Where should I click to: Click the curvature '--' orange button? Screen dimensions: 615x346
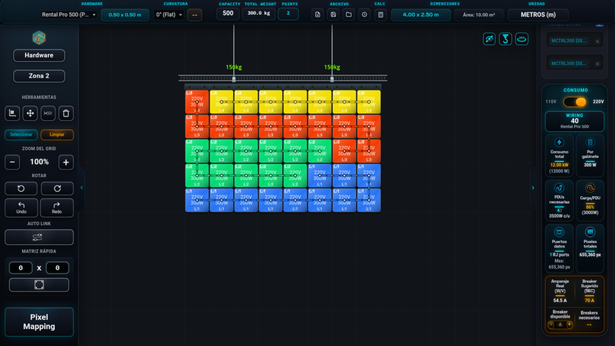(x=194, y=15)
